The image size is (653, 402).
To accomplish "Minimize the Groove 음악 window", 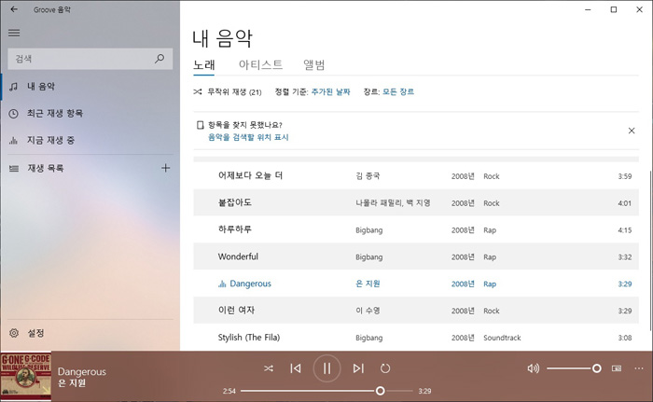I will [x=588, y=9].
